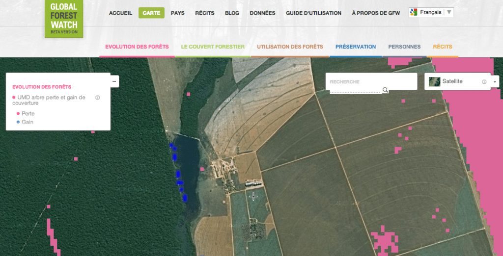Open GUIDE D'UTILISATION

click(x=314, y=13)
